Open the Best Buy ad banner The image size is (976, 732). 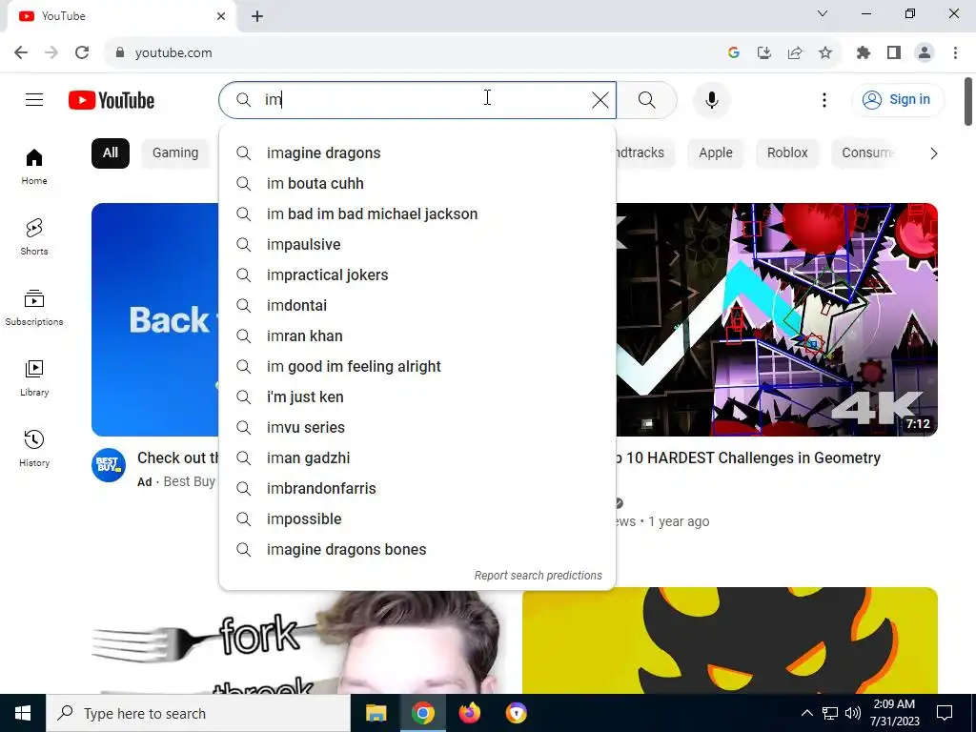(155, 319)
